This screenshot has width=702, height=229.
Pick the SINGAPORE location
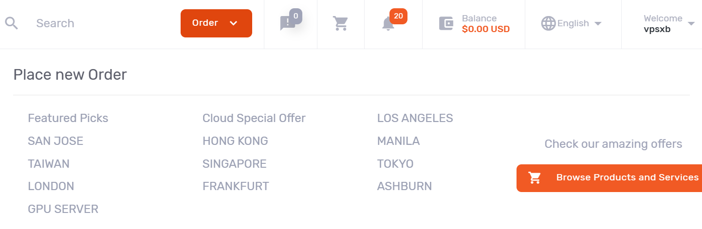point(235,164)
